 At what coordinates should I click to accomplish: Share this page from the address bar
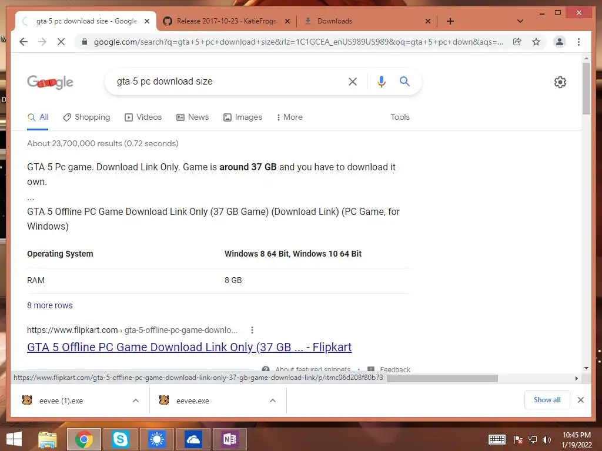[x=517, y=42]
